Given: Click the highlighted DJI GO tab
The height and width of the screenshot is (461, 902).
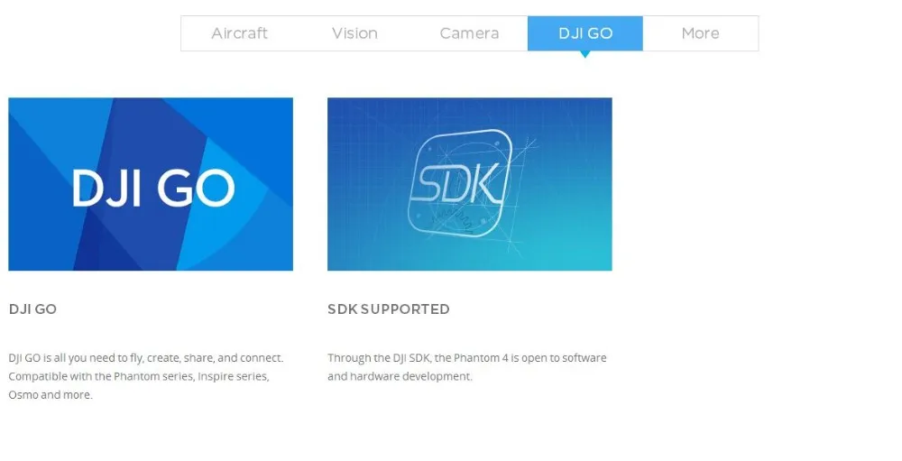Looking at the screenshot, I should pos(585,33).
